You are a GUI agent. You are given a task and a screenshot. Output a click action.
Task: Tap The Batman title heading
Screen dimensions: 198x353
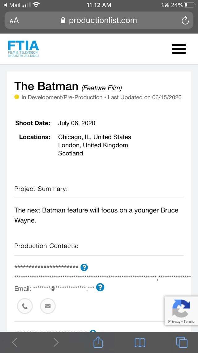click(x=46, y=86)
